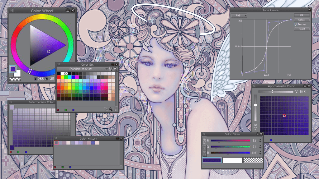Click the red R slider in Color Slider
This screenshot has height=179, width=319.
tap(230, 141)
